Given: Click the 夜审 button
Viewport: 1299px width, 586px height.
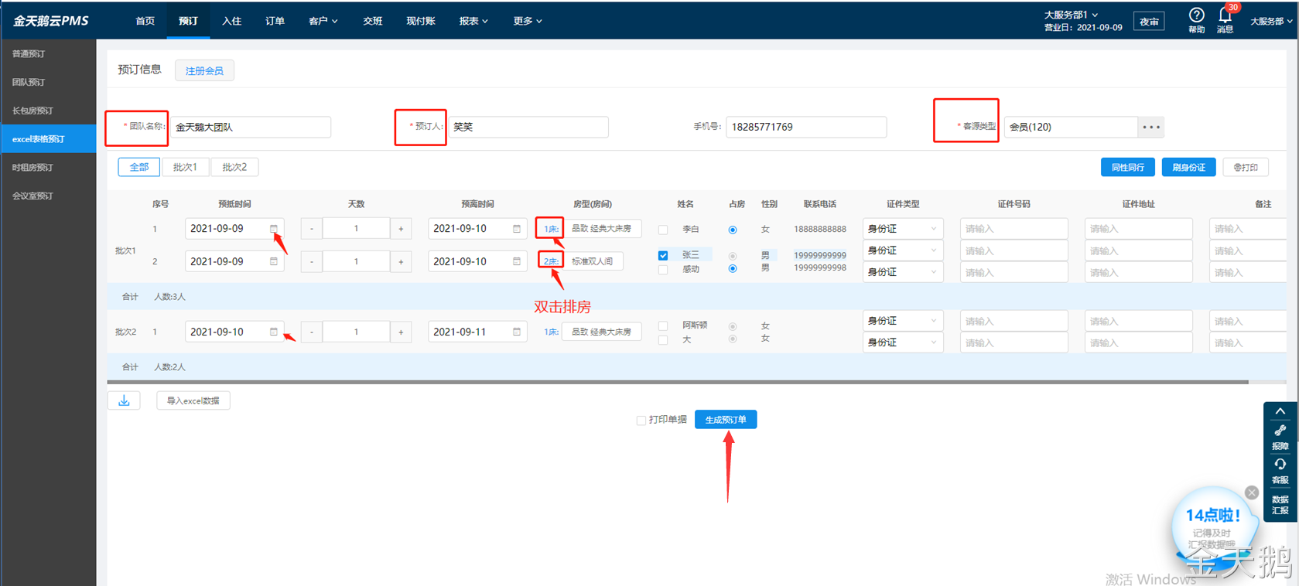Looking at the screenshot, I should [1149, 22].
